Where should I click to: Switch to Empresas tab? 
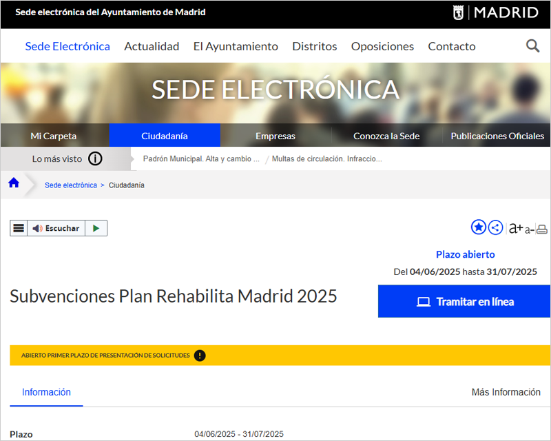pyautogui.click(x=275, y=136)
